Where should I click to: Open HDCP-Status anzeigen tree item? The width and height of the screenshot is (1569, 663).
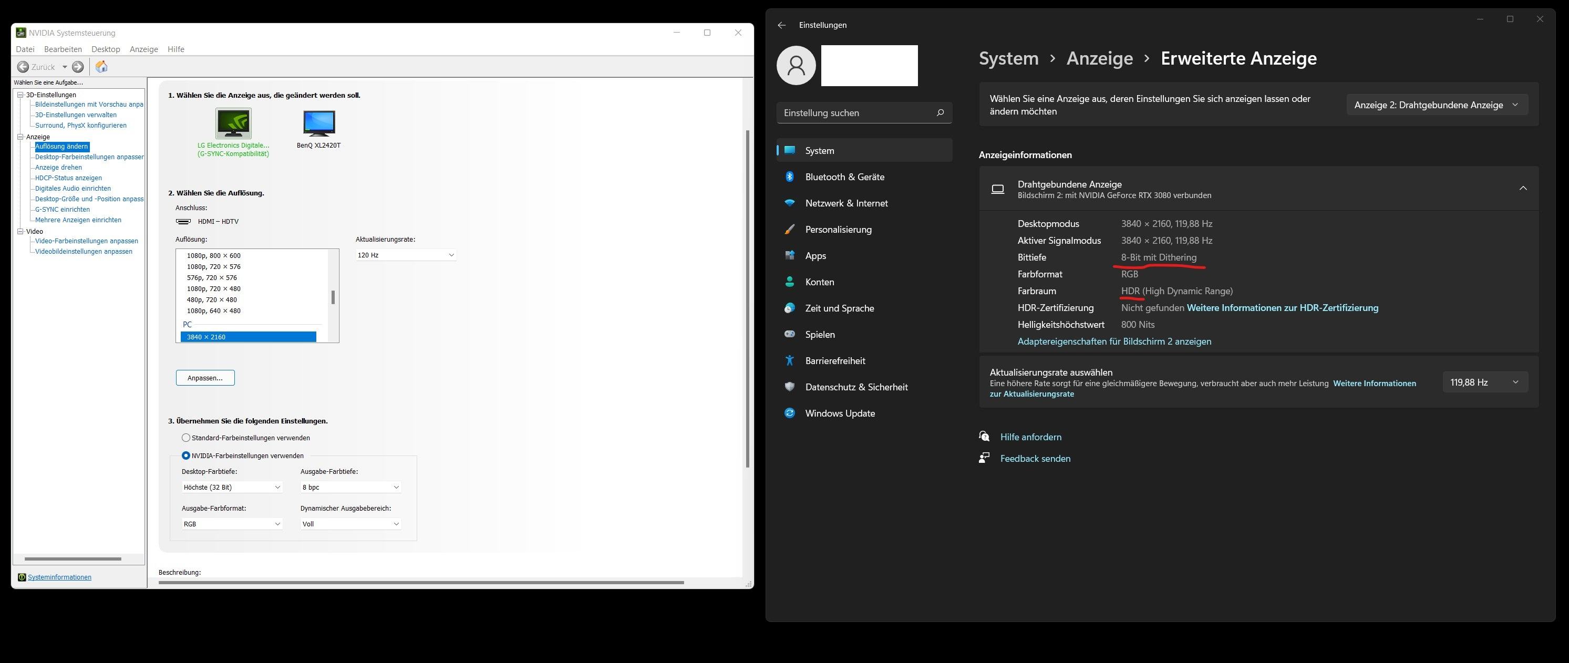tap(68, 178)
